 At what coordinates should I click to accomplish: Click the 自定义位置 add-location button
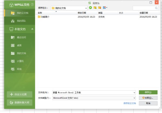click(x=20, y=94)
